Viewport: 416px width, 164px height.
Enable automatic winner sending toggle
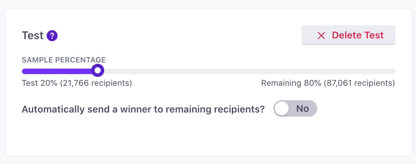(295, 108)
